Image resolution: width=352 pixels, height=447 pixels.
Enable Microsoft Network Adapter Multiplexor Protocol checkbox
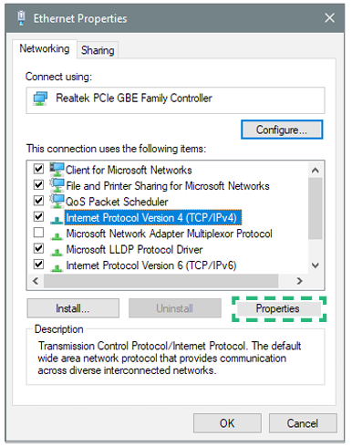click(x=38, y=233)
